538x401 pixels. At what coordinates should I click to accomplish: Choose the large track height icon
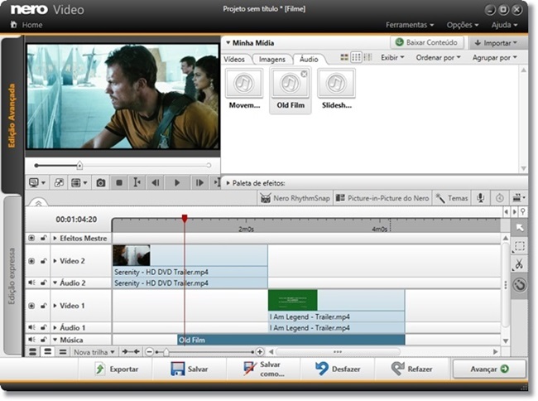tap(32, 352)
